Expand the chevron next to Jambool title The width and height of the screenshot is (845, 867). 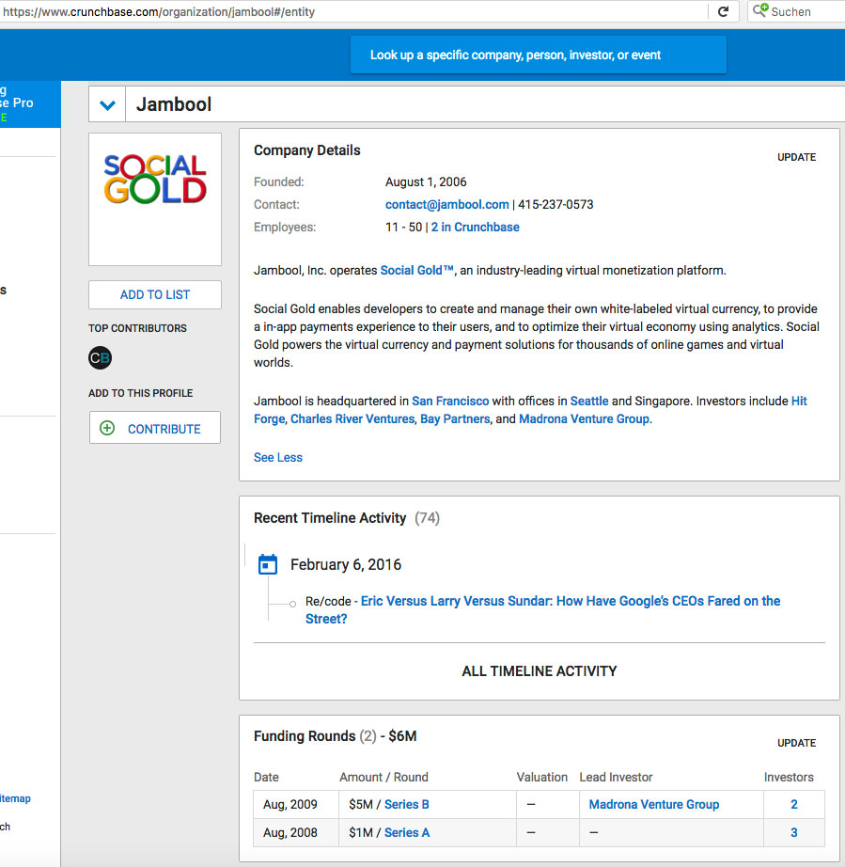[x=107, y=104]
